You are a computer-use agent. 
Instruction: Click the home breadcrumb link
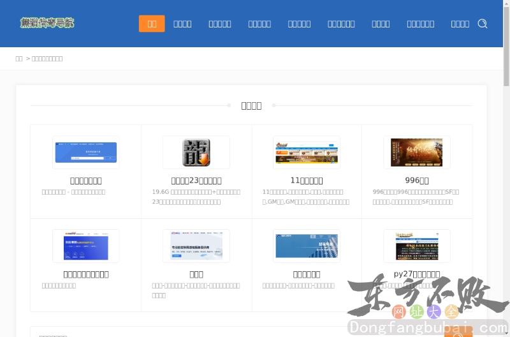click(19, 59)
